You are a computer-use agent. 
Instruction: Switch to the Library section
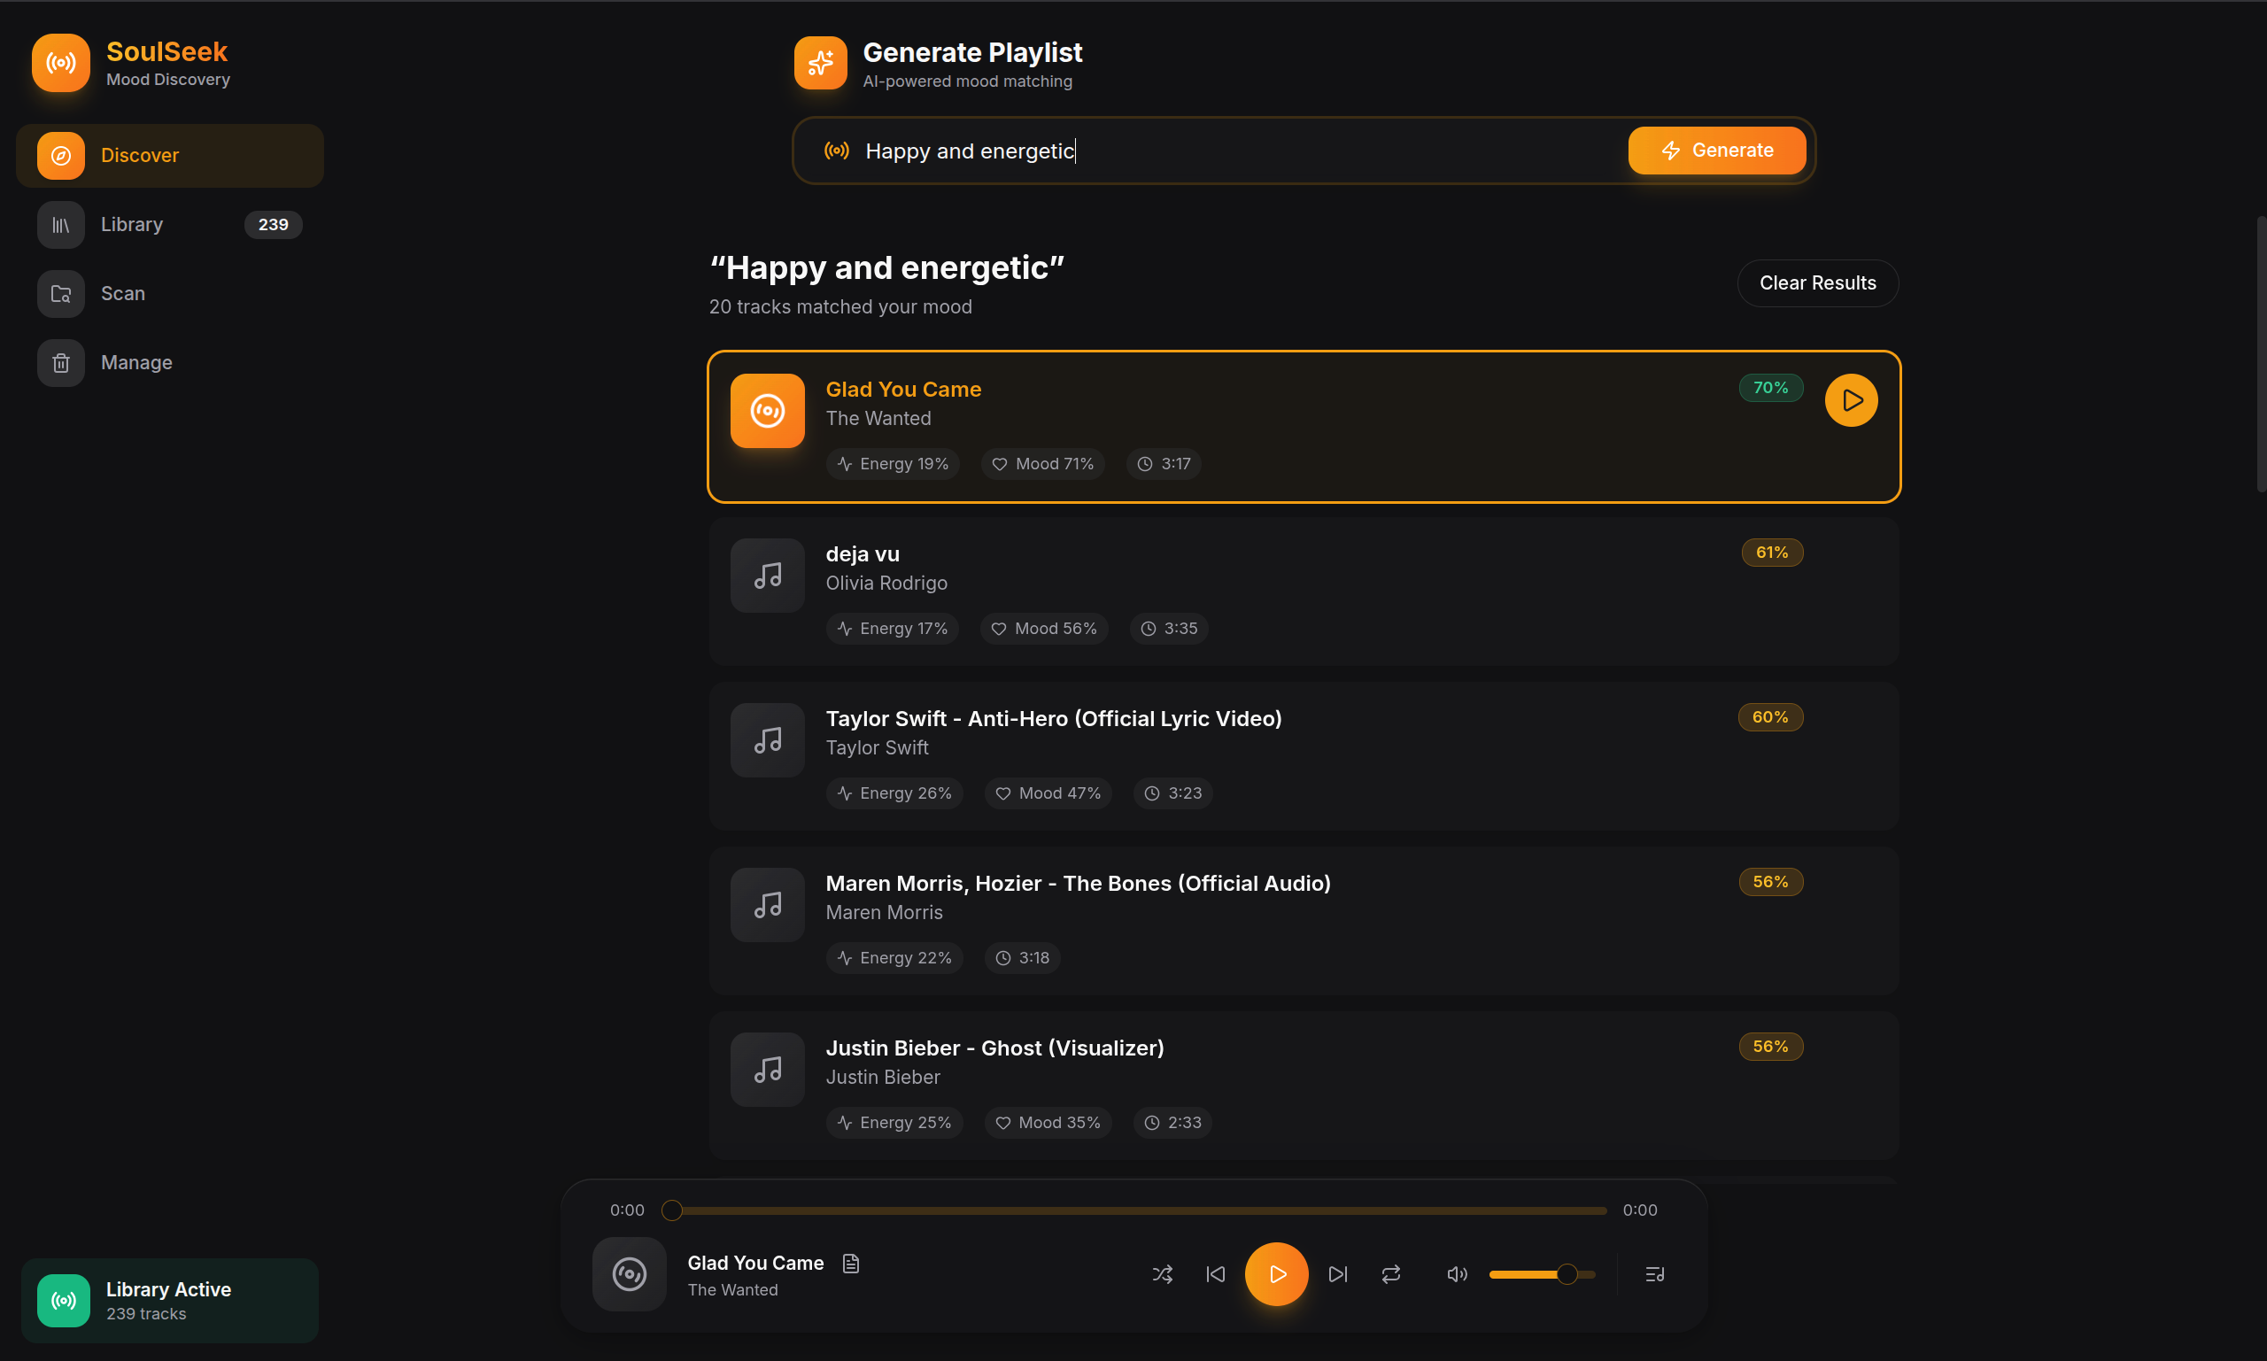[131, 224]
